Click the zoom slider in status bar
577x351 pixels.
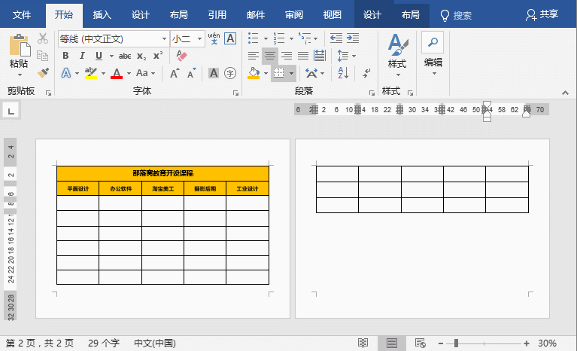tap(481, 343)
